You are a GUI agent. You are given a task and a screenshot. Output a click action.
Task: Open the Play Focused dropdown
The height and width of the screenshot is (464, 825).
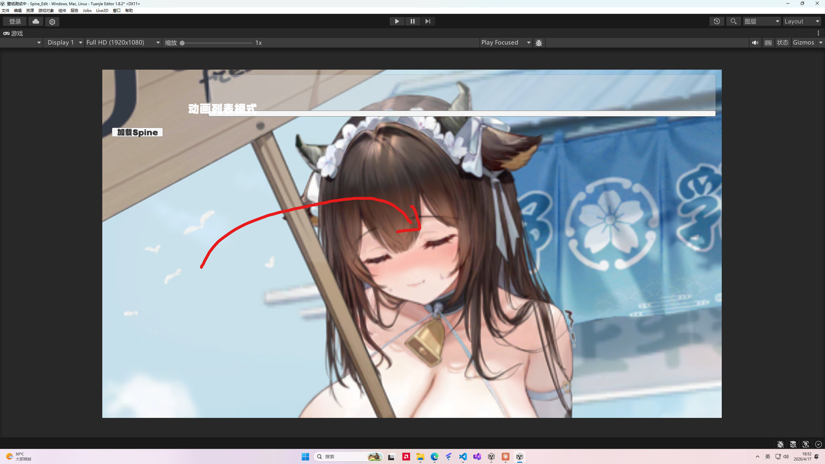point(505,42)
